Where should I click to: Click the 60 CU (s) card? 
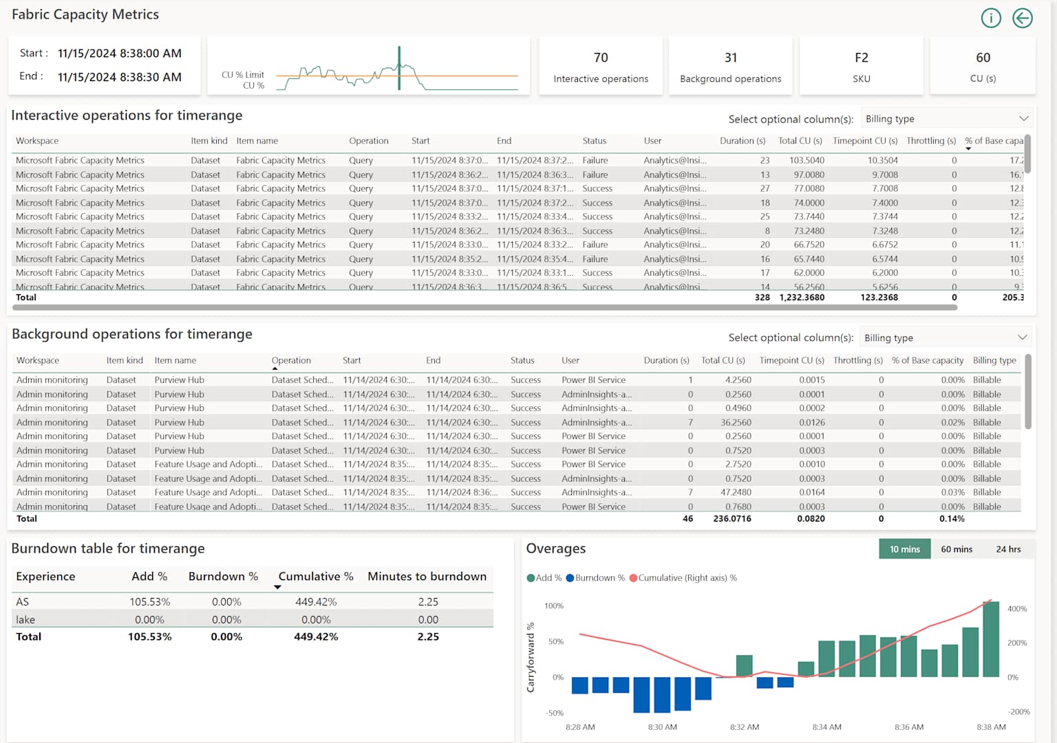[983, 66]
